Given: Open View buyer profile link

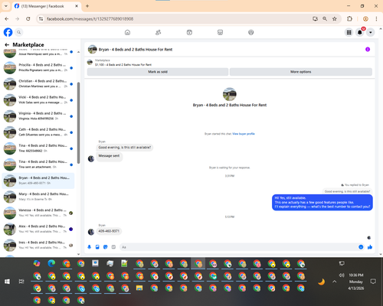Looking at the screenshot, I should (x=244, y=134).
